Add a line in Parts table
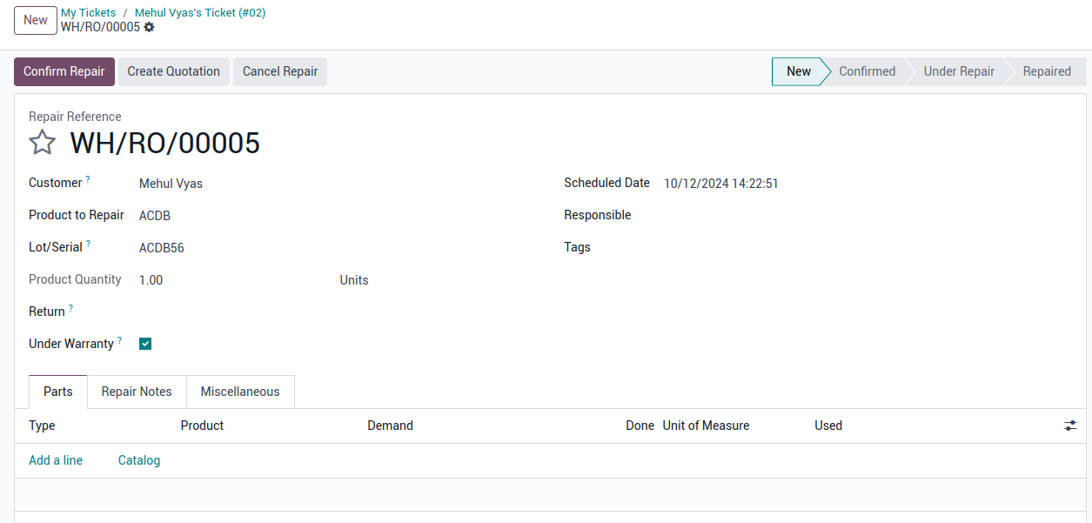Image resolution: width=1092 pixels, height=523 pixels. tap(56, 460)
